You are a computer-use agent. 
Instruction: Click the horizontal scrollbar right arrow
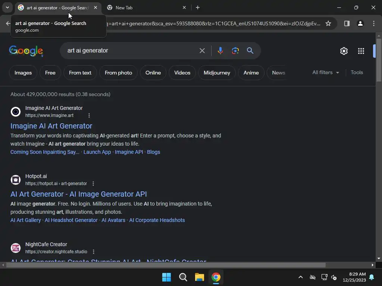point(373,265)
